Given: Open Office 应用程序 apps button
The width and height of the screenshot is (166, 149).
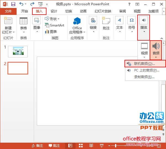Looking at the screenshot, I should [77, 25].
